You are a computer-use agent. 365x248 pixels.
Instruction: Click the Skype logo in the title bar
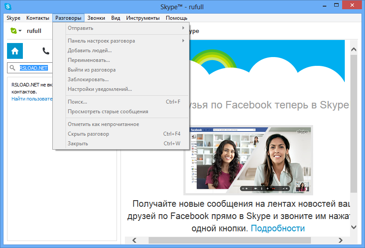click(8, 7)
